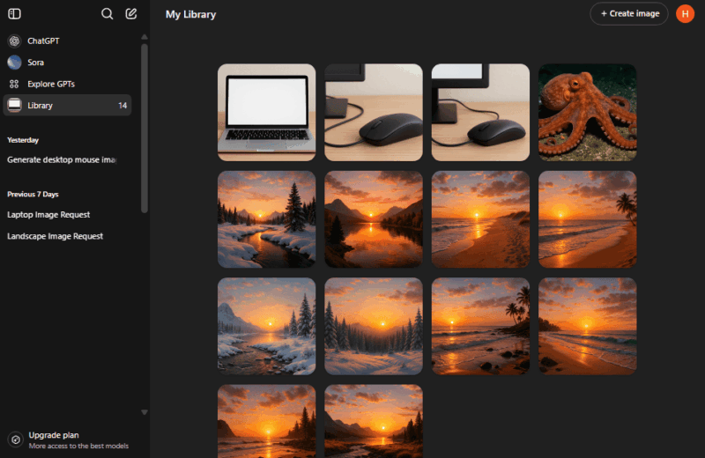This screenshot has height=458, width=705.
Task: Open the second mouse and monitor stand thumbnail
Action: pos(480,113)
